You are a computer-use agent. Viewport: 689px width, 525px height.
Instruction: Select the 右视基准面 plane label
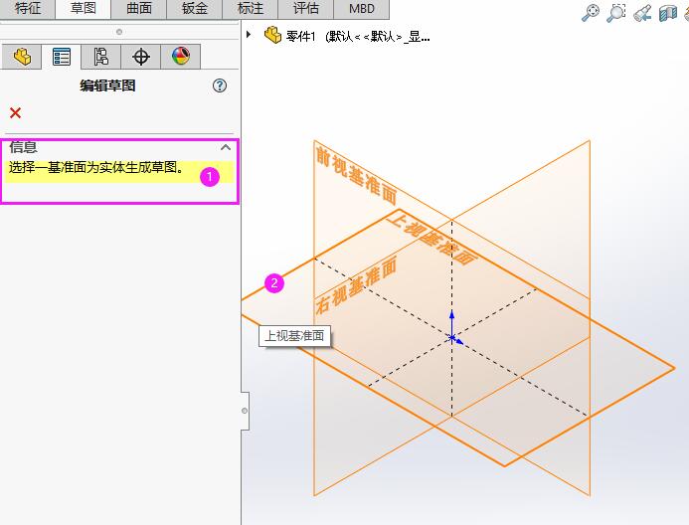click(x=356, y=285)
